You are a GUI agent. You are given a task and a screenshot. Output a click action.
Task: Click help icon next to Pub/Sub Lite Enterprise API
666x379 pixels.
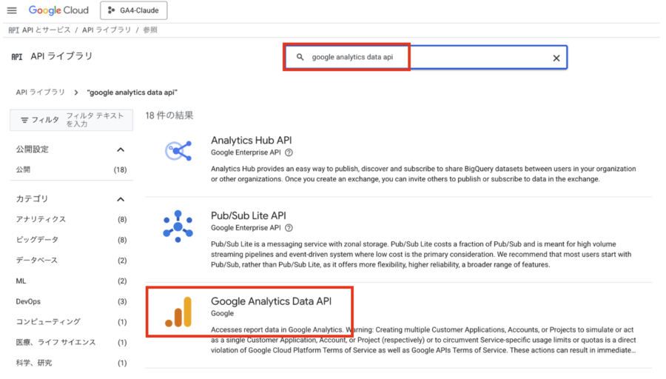click(x=289, y=228)
